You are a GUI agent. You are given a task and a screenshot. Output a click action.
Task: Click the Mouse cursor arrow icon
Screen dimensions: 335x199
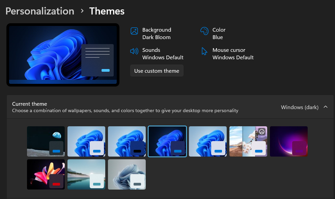coord(204,51)
